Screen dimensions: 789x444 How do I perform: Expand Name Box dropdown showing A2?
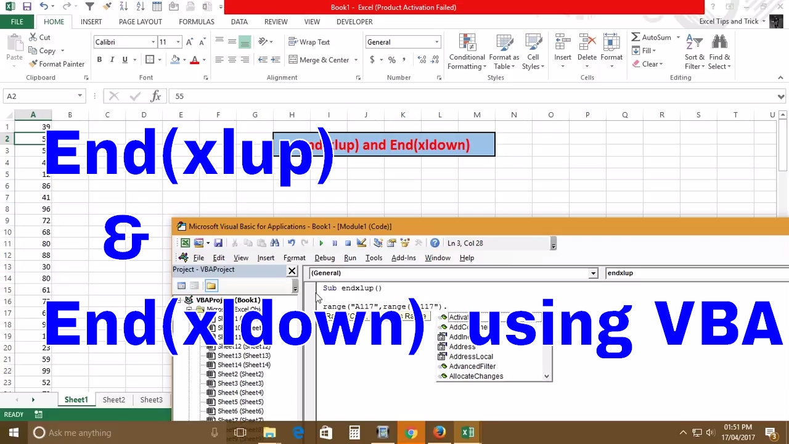80,96
